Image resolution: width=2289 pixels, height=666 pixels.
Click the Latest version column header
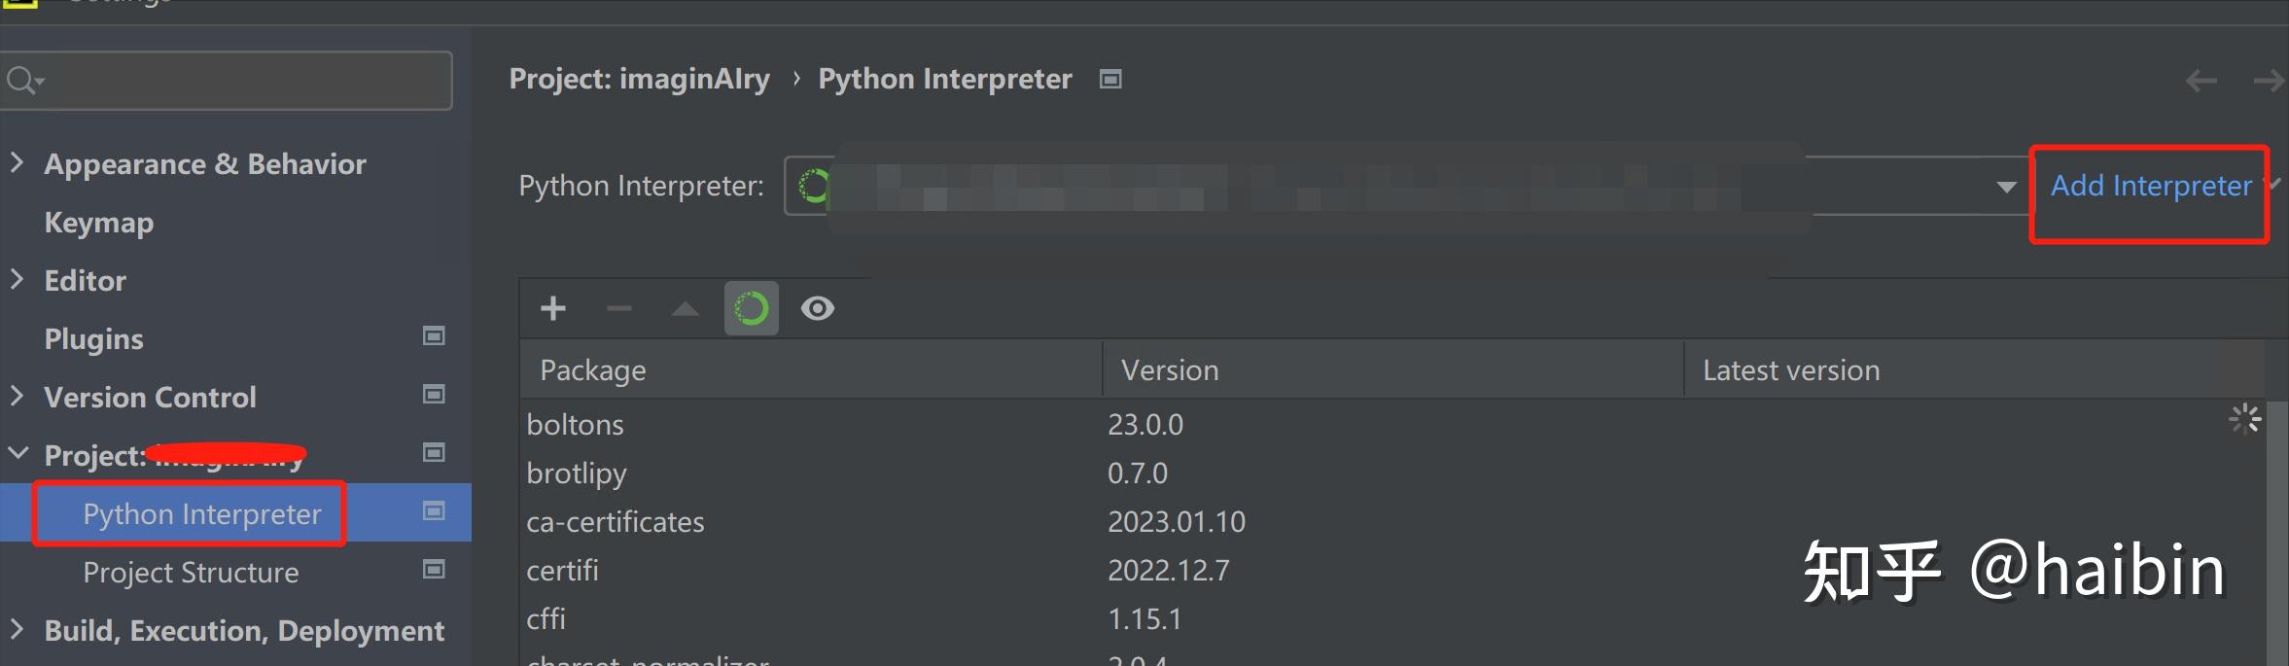tap(1974, 369)
